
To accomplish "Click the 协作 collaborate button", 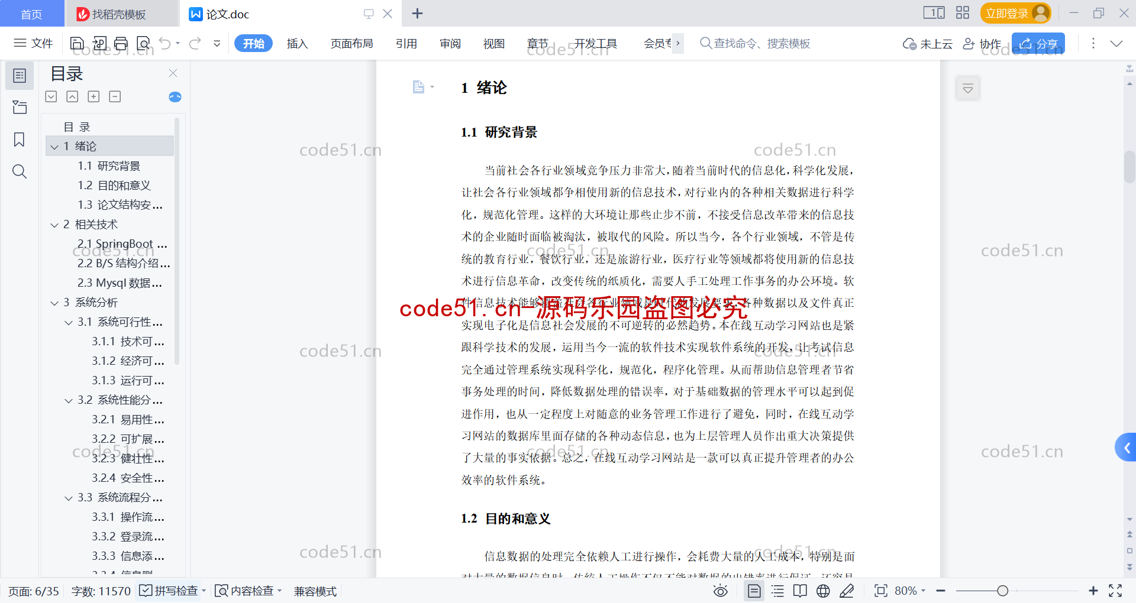I will tap(982, 43).
